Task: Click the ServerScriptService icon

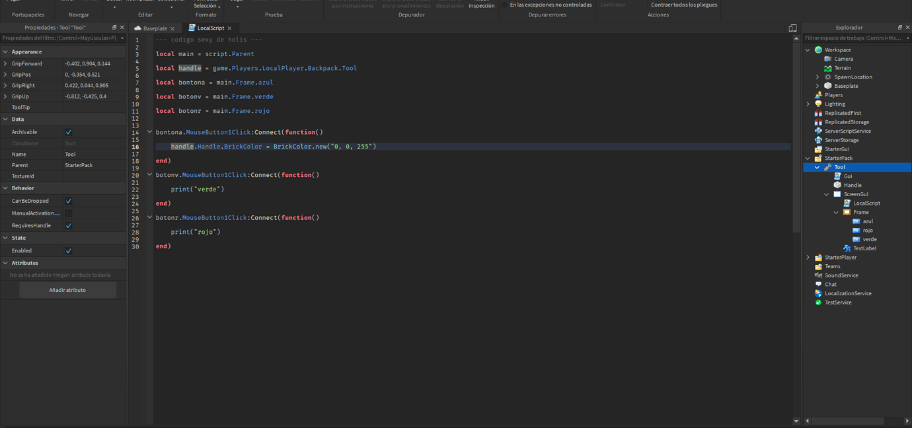Action: (x=818, y=131)
